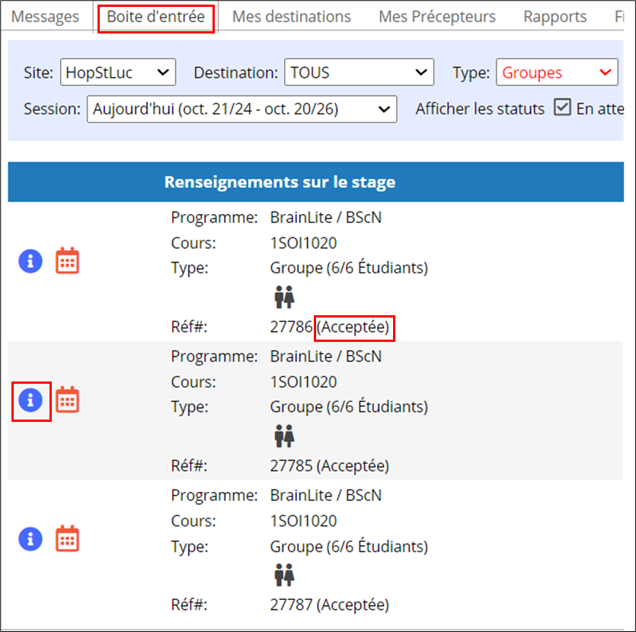The height and width of the screenshot is (632, 636).
Task: Click reference 27785 (Acceptée) text
Action: click(329, 466)
